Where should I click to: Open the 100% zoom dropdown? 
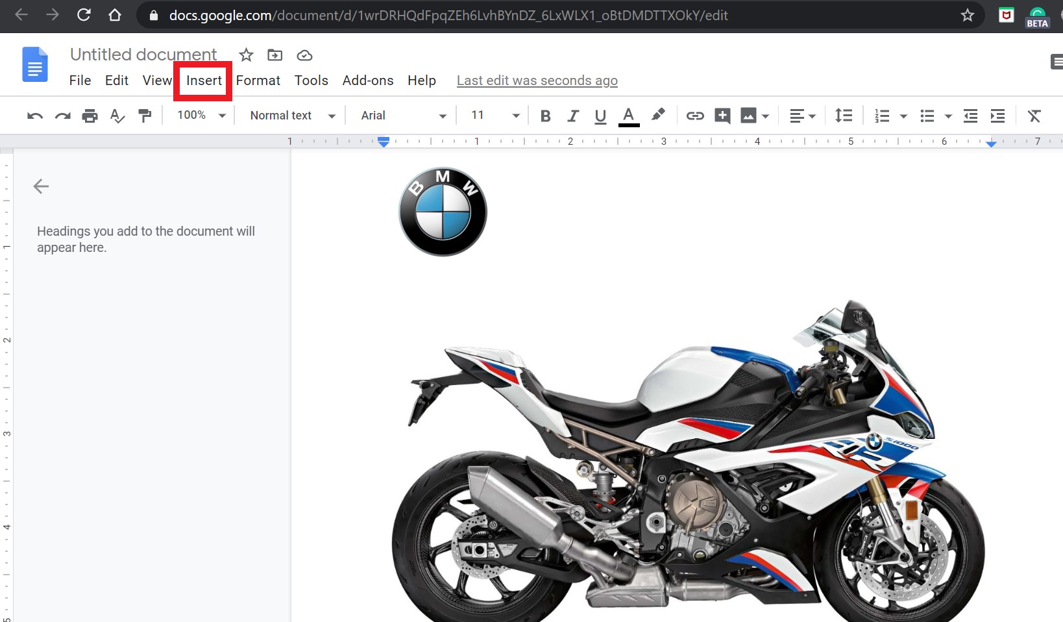201,115
